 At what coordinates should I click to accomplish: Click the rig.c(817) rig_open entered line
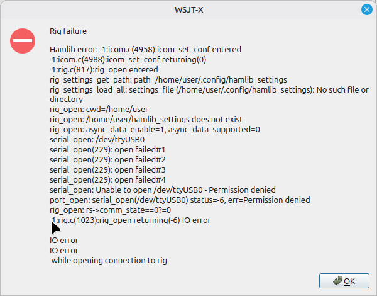[x=104, y=69]
